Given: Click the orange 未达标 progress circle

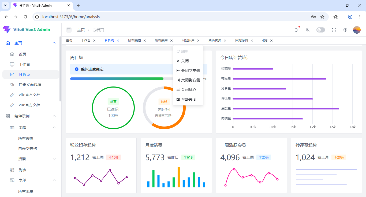Looking at the screenshot, I should coord(164,108).
